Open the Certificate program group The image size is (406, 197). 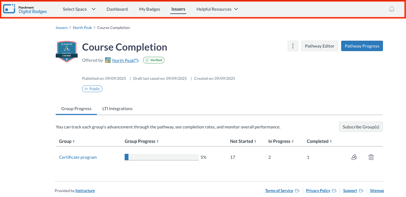(x=78, y=157)
